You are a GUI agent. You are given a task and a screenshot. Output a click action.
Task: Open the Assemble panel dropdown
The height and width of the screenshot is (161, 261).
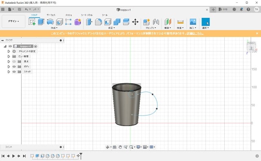point(151,28)
